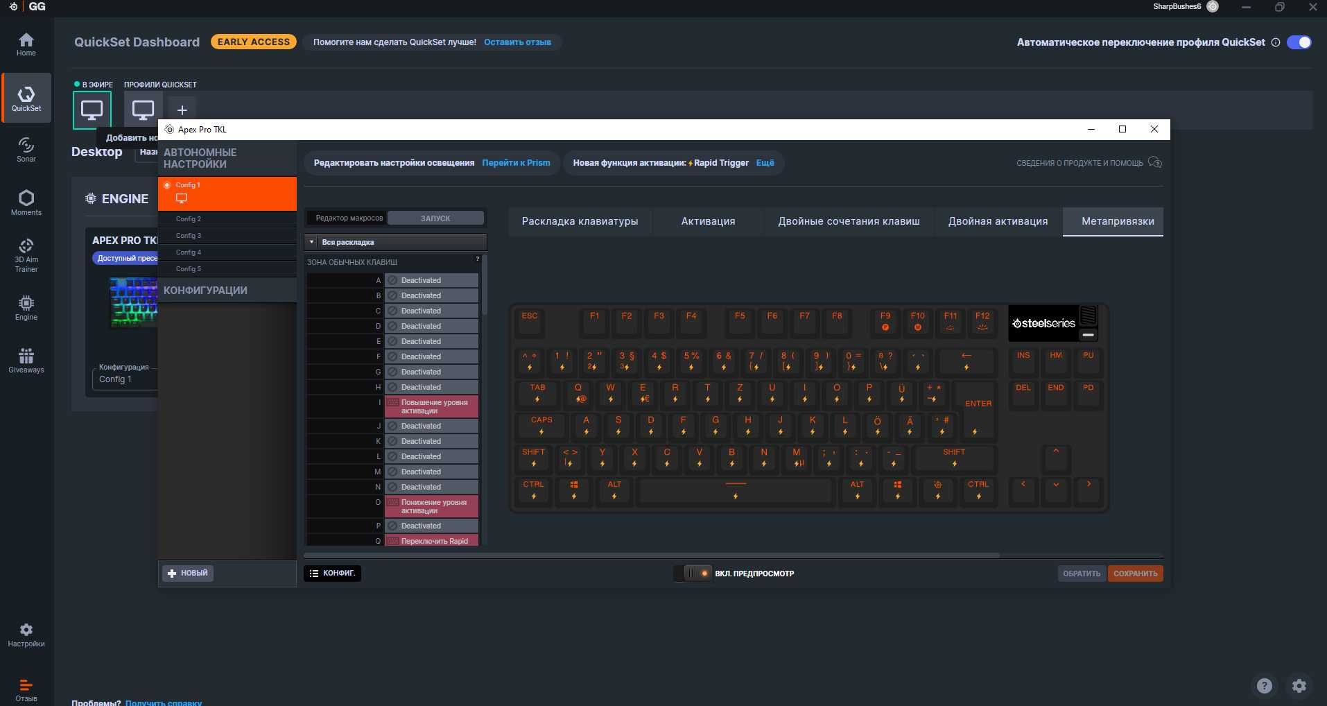This screenshot has height=706, width=1327.
Task: Select the spacebar key on keyboard
Action: [736, 490]
